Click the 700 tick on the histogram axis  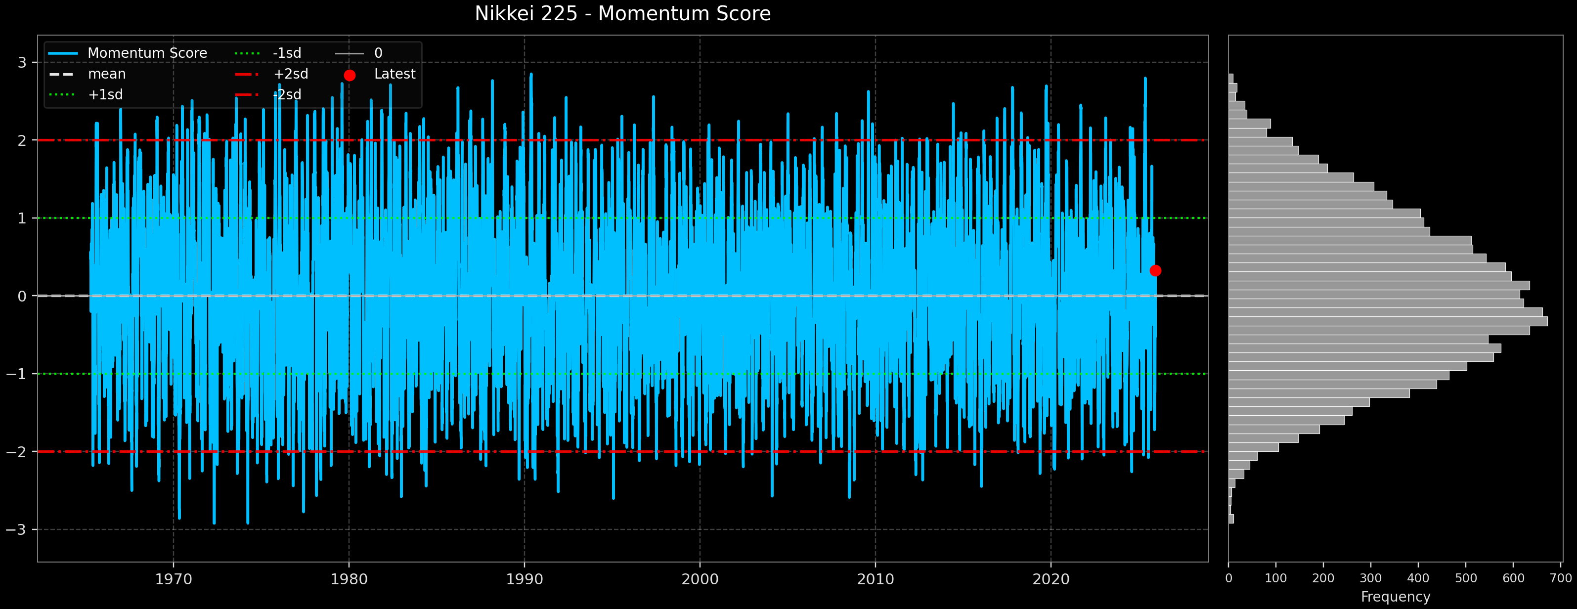[x=1561, y=578]
